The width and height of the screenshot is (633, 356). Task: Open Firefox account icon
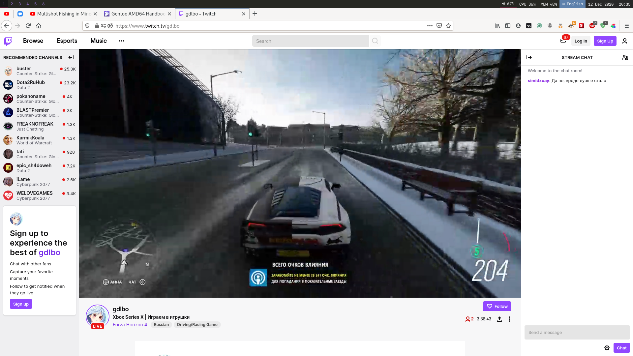(x=518, y=26)
